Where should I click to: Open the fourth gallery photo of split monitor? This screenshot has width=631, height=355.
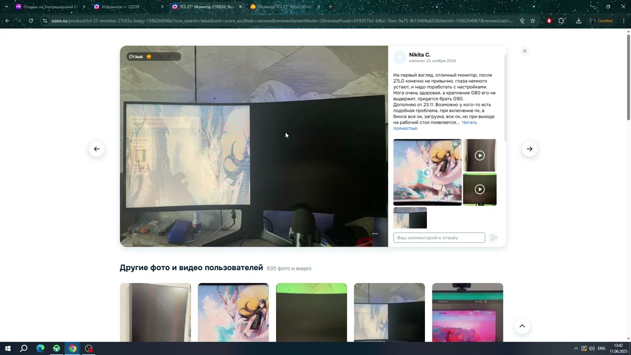pyautogui.click(x=389, y=313)
